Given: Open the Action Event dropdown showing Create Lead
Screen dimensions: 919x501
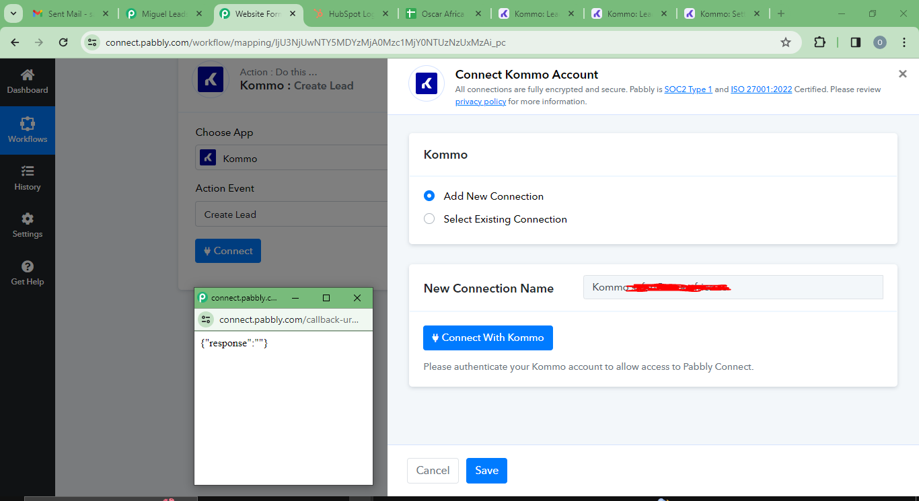Looking at the screenshot, I should click(x=291, y=215).
